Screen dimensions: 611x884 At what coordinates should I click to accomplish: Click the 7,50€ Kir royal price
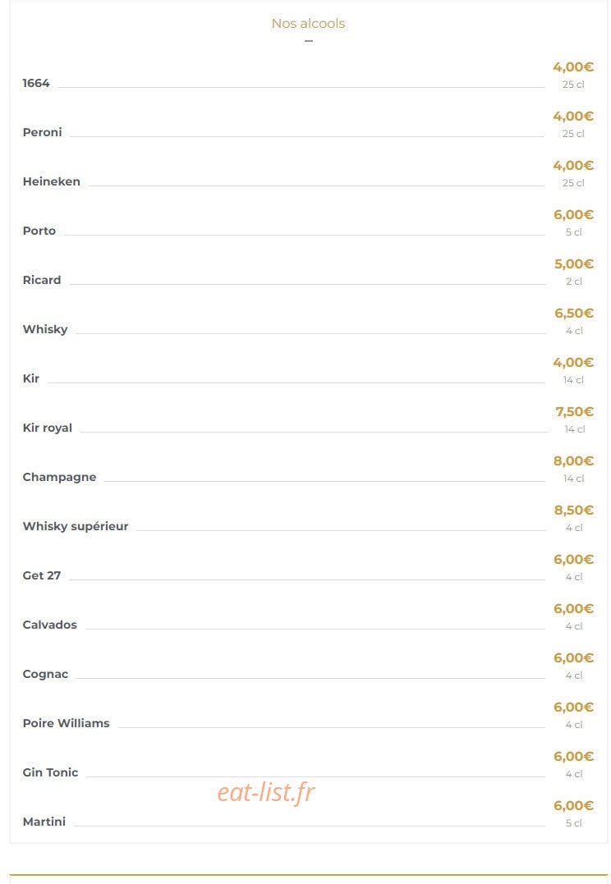[x=574, y=411]
